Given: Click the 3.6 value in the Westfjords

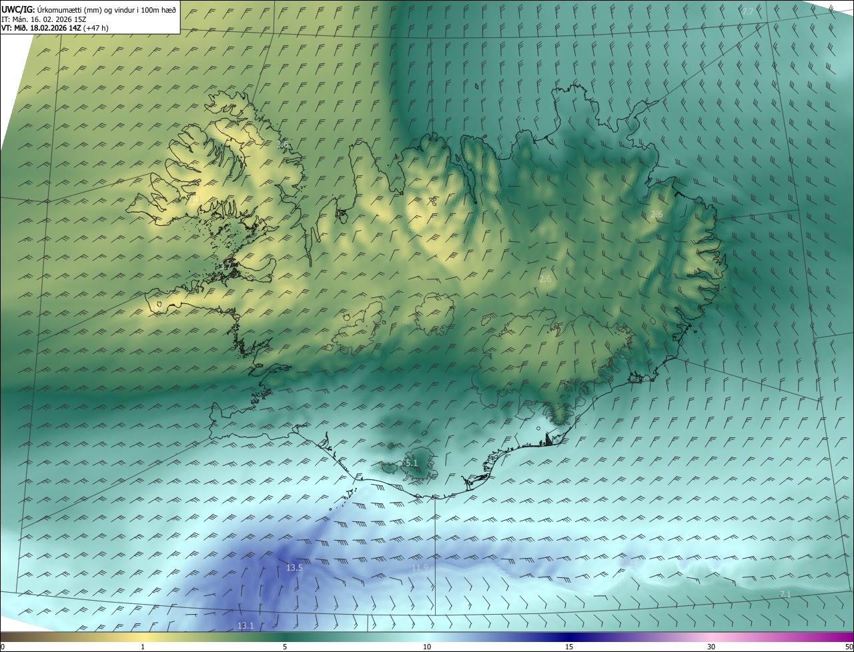Looking at the screenshot, I should click(282, 144).
